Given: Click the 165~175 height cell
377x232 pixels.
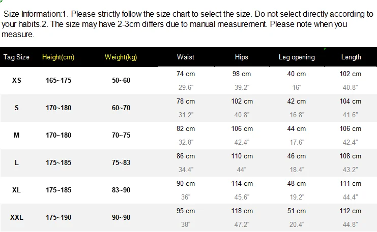Looking at the screenshot, I should [x=59, y=81].
